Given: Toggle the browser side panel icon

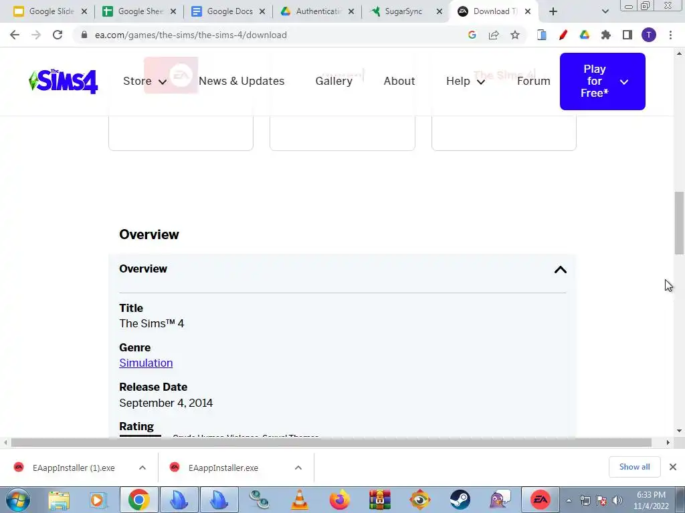Looking at the screenshot, I should 627,35.
